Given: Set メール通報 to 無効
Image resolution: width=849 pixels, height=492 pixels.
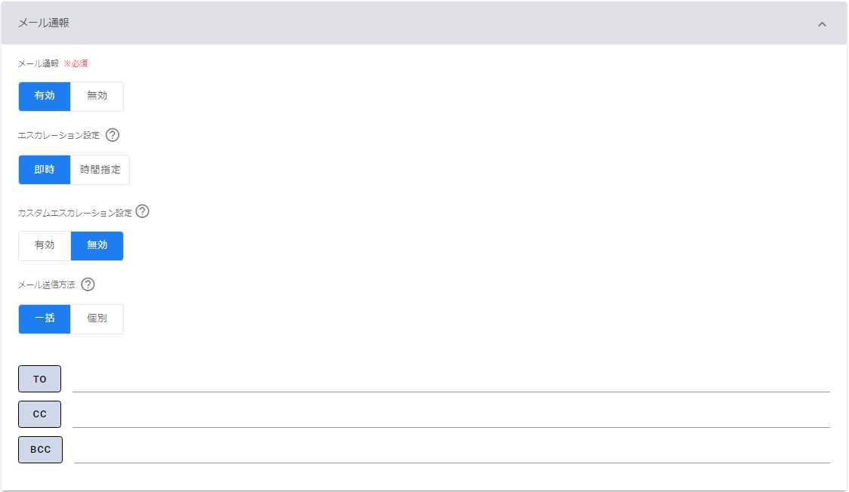Looking at the screenshot, I should 97,96.
